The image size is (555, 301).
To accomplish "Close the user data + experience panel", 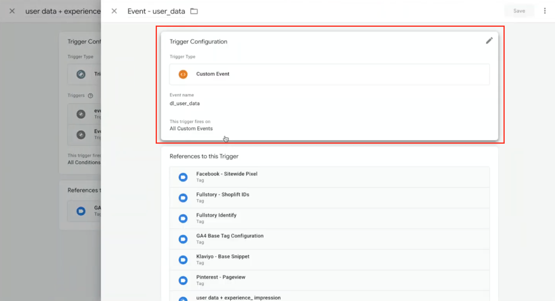I will (12, 11).
